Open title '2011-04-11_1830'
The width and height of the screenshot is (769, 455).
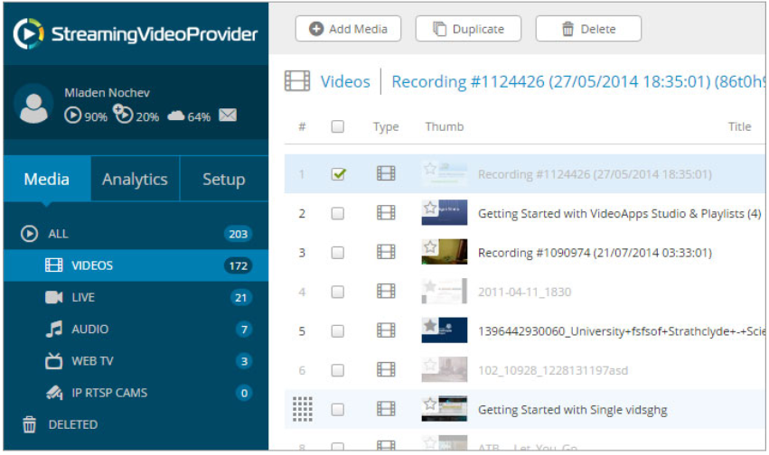524,292
